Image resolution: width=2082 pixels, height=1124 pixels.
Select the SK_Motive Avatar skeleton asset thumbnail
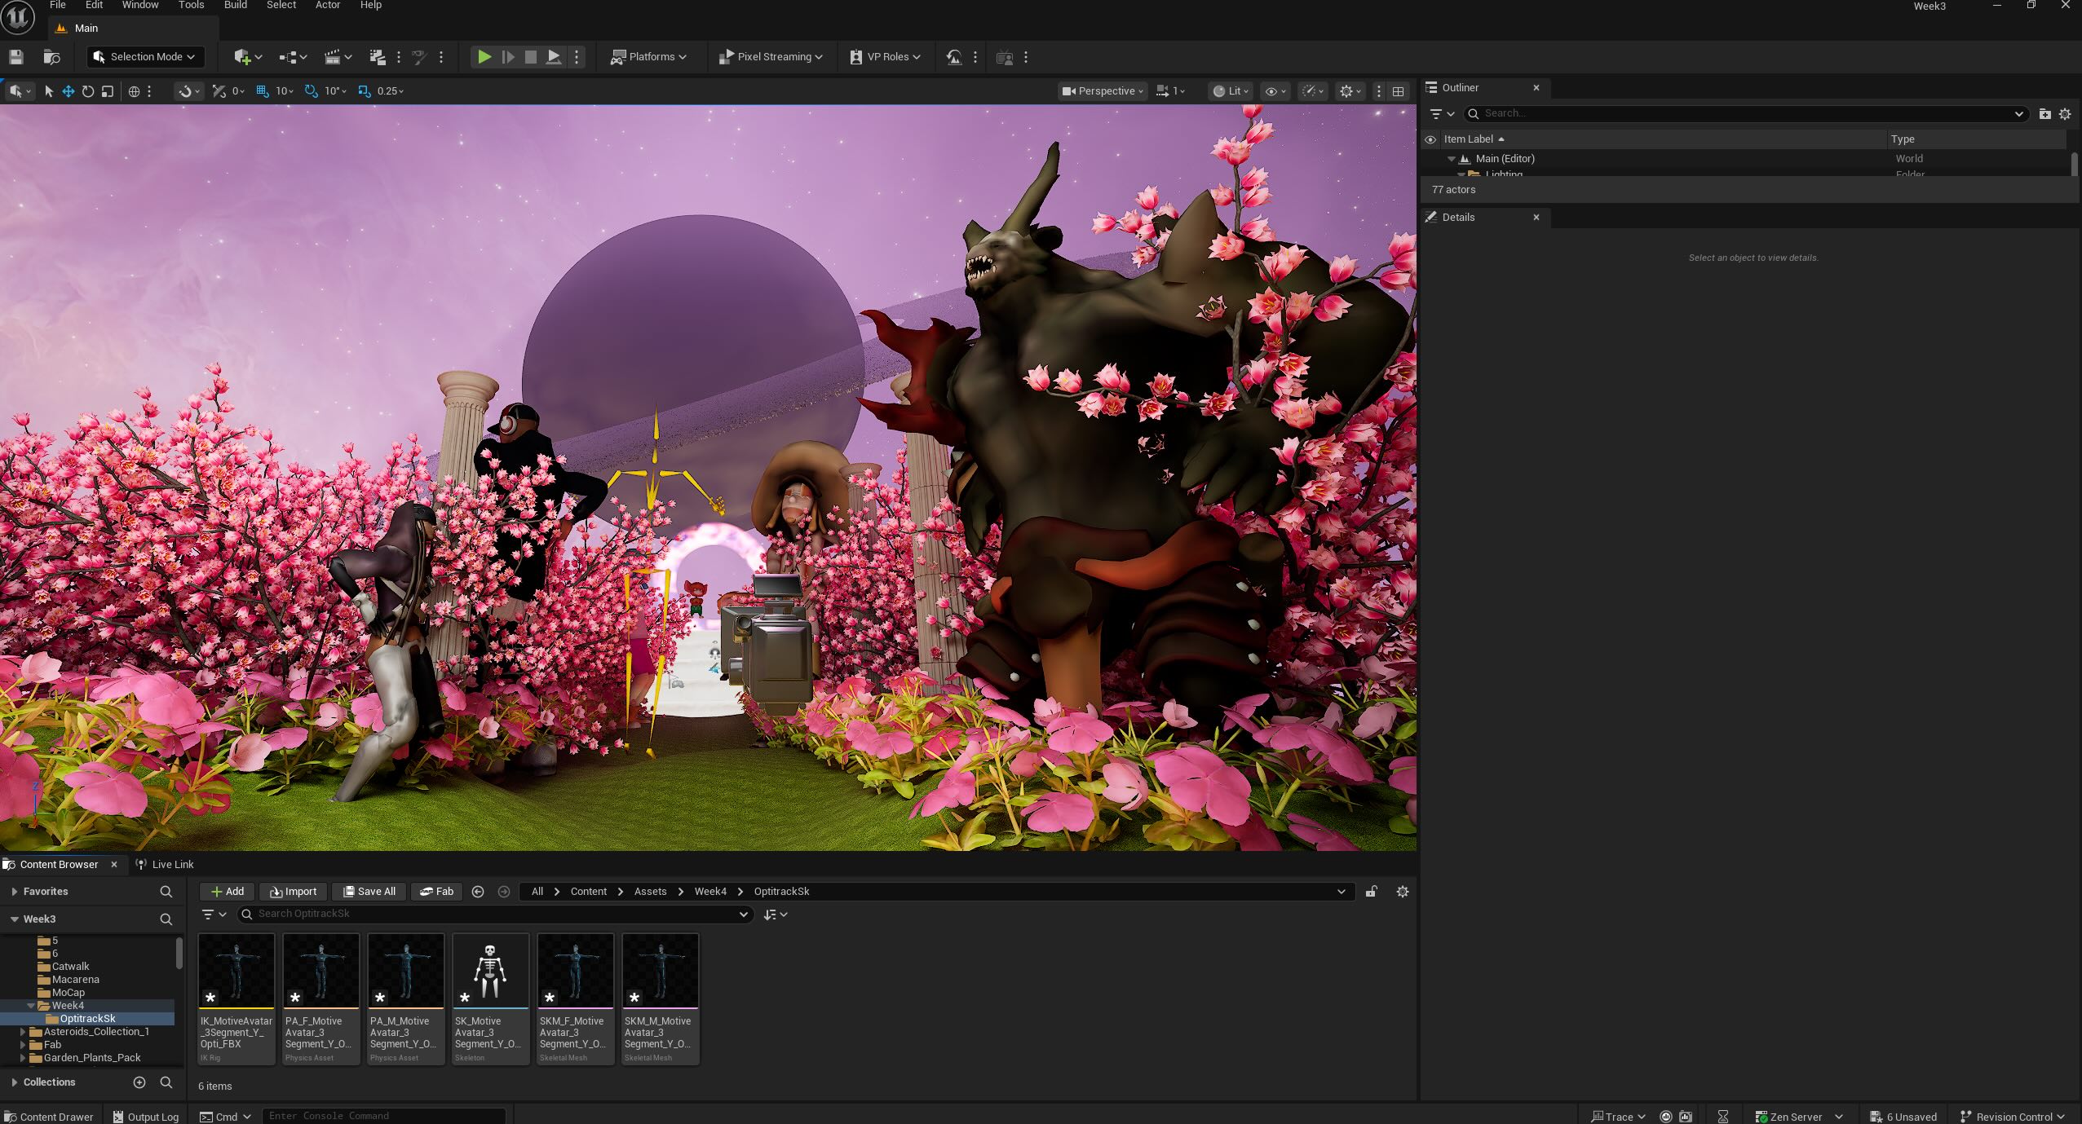pyautogui.click(x=490, y=971)
